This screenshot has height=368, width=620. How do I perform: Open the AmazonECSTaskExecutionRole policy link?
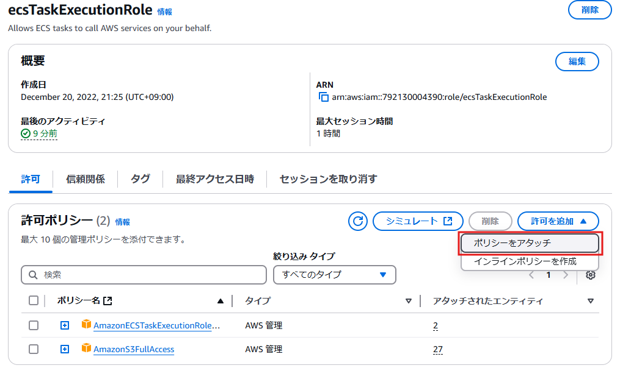pos(156,326)
